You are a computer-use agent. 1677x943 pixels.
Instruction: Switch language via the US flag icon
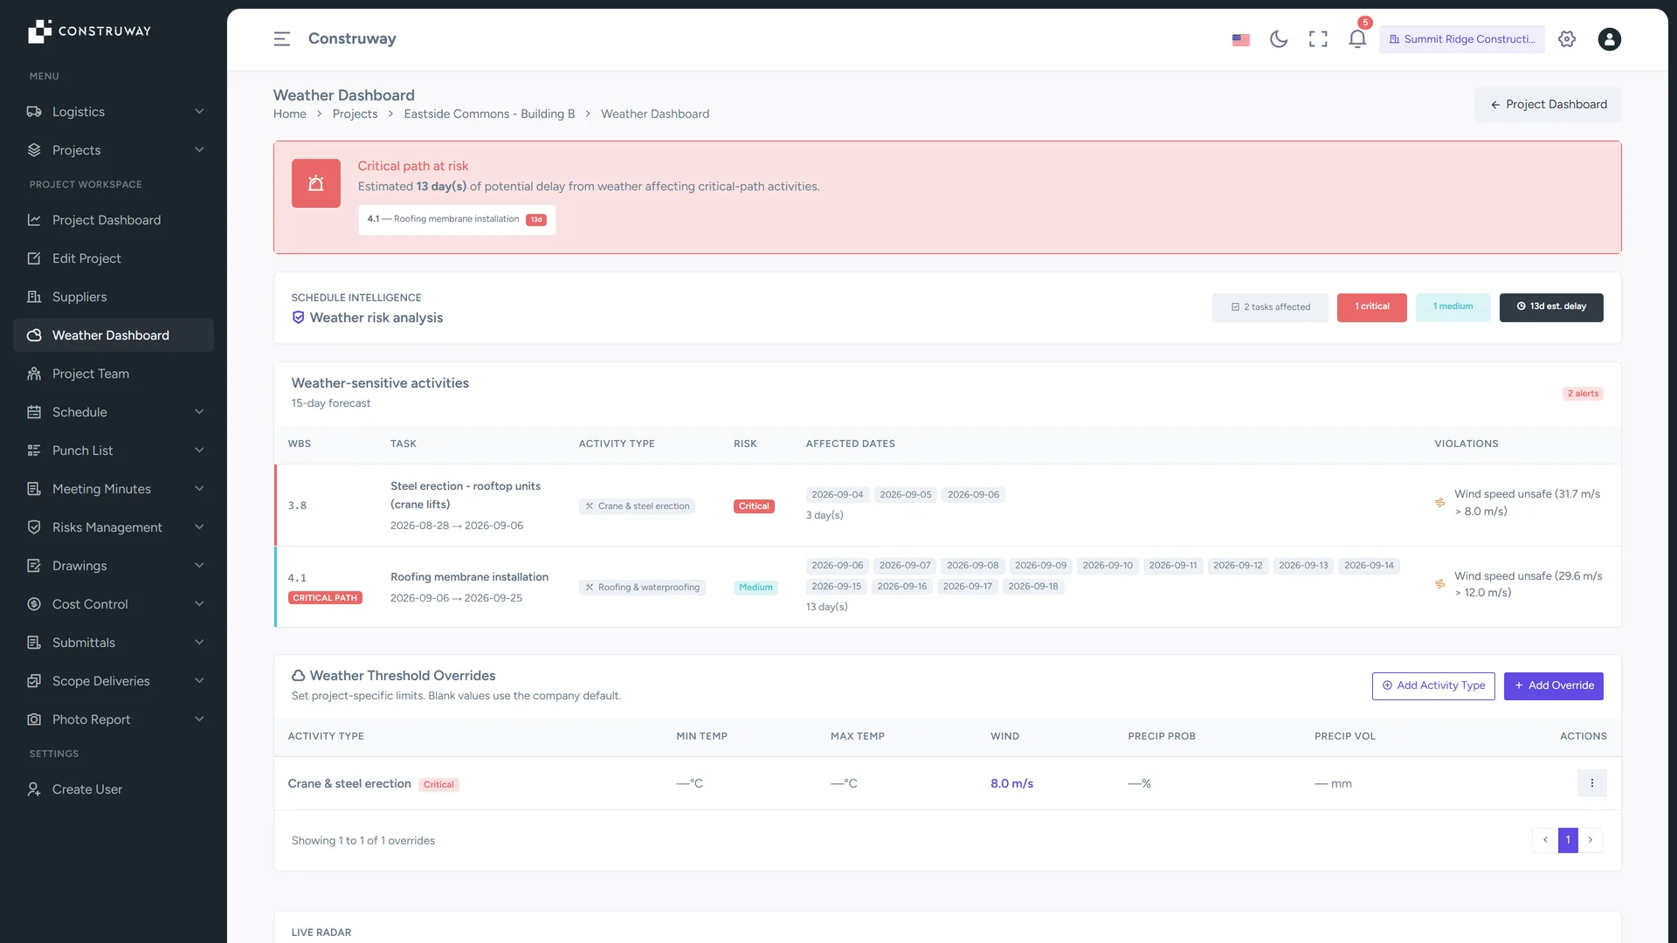coord(1240,39)
